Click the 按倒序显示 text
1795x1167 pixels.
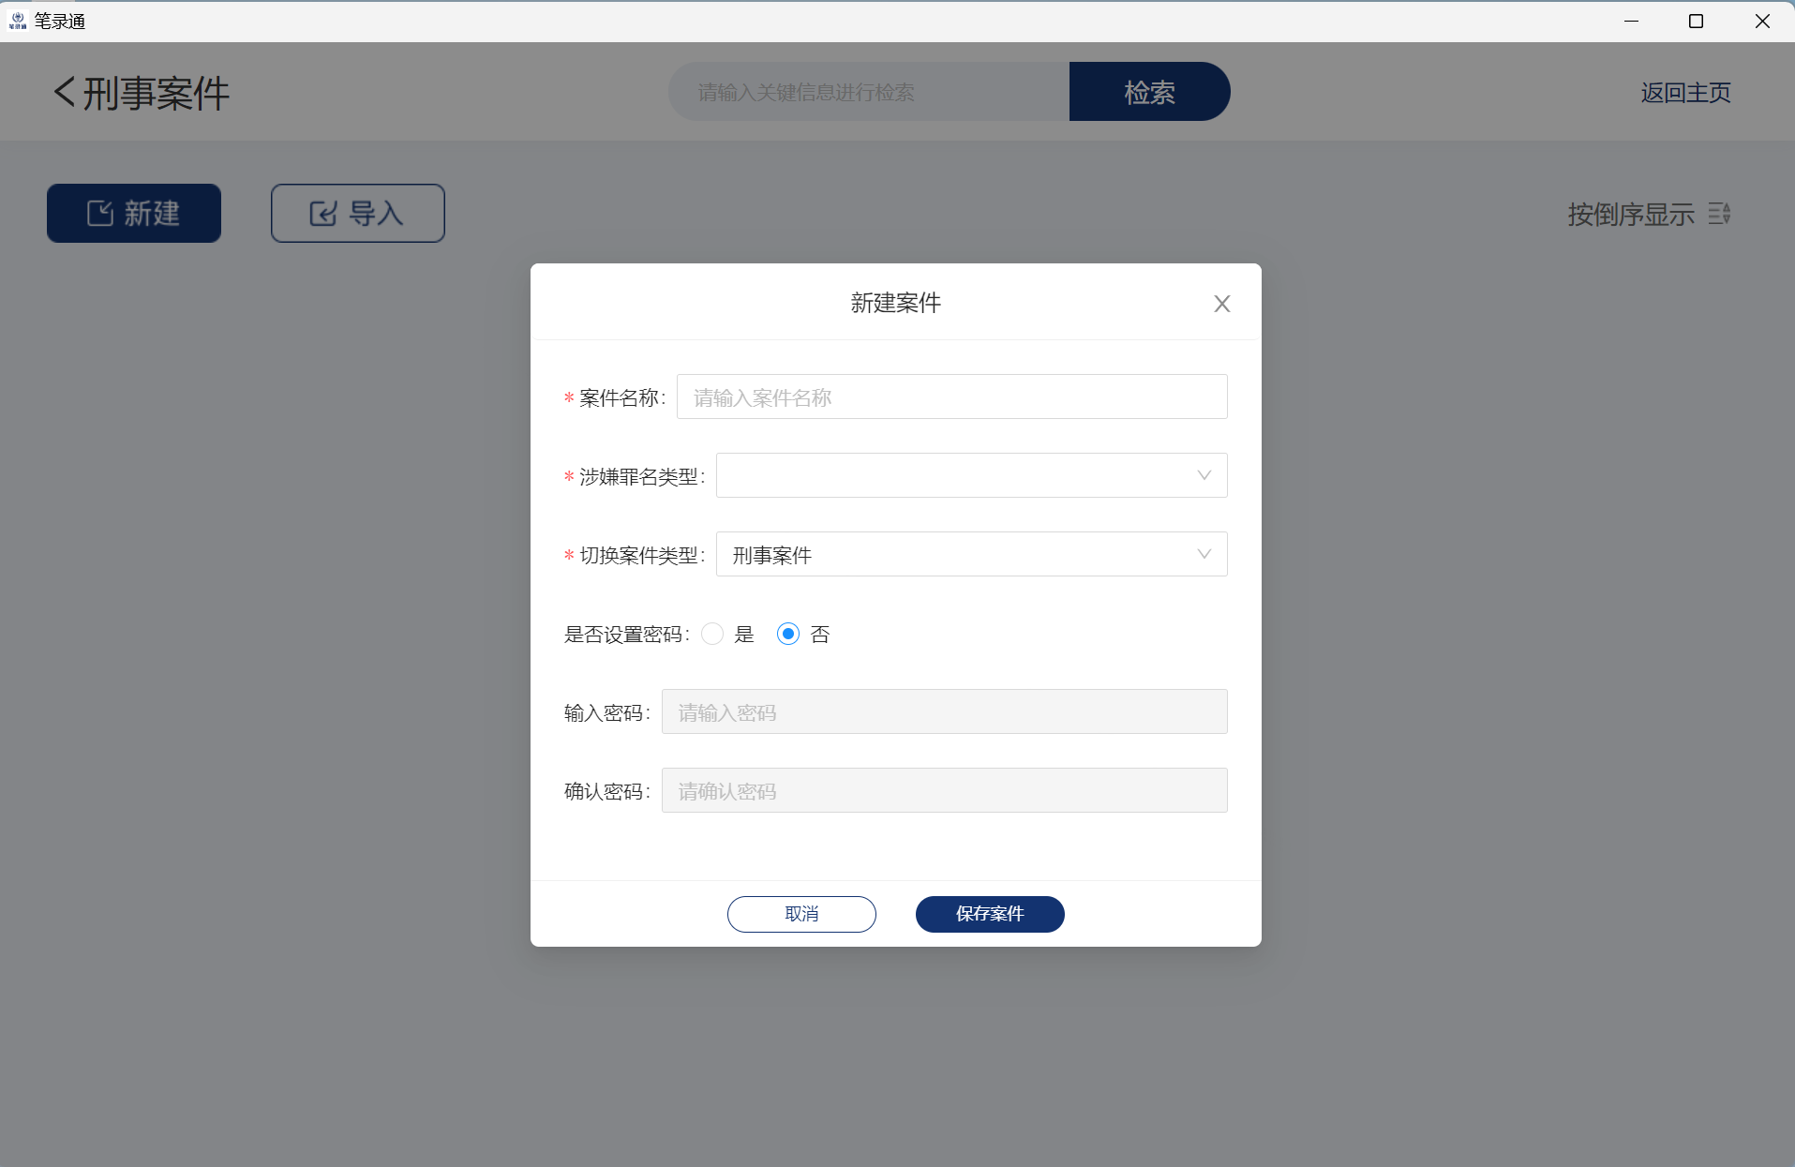(x=1631, y=214)
